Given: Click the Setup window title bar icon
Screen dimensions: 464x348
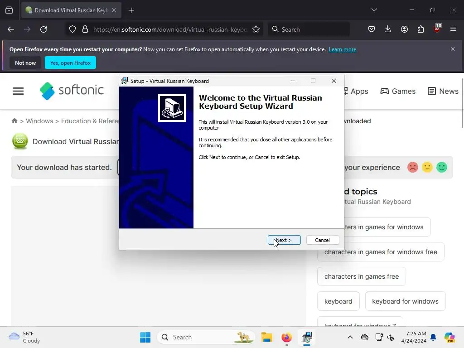Looking at the screenshot, I should [124, 81].
